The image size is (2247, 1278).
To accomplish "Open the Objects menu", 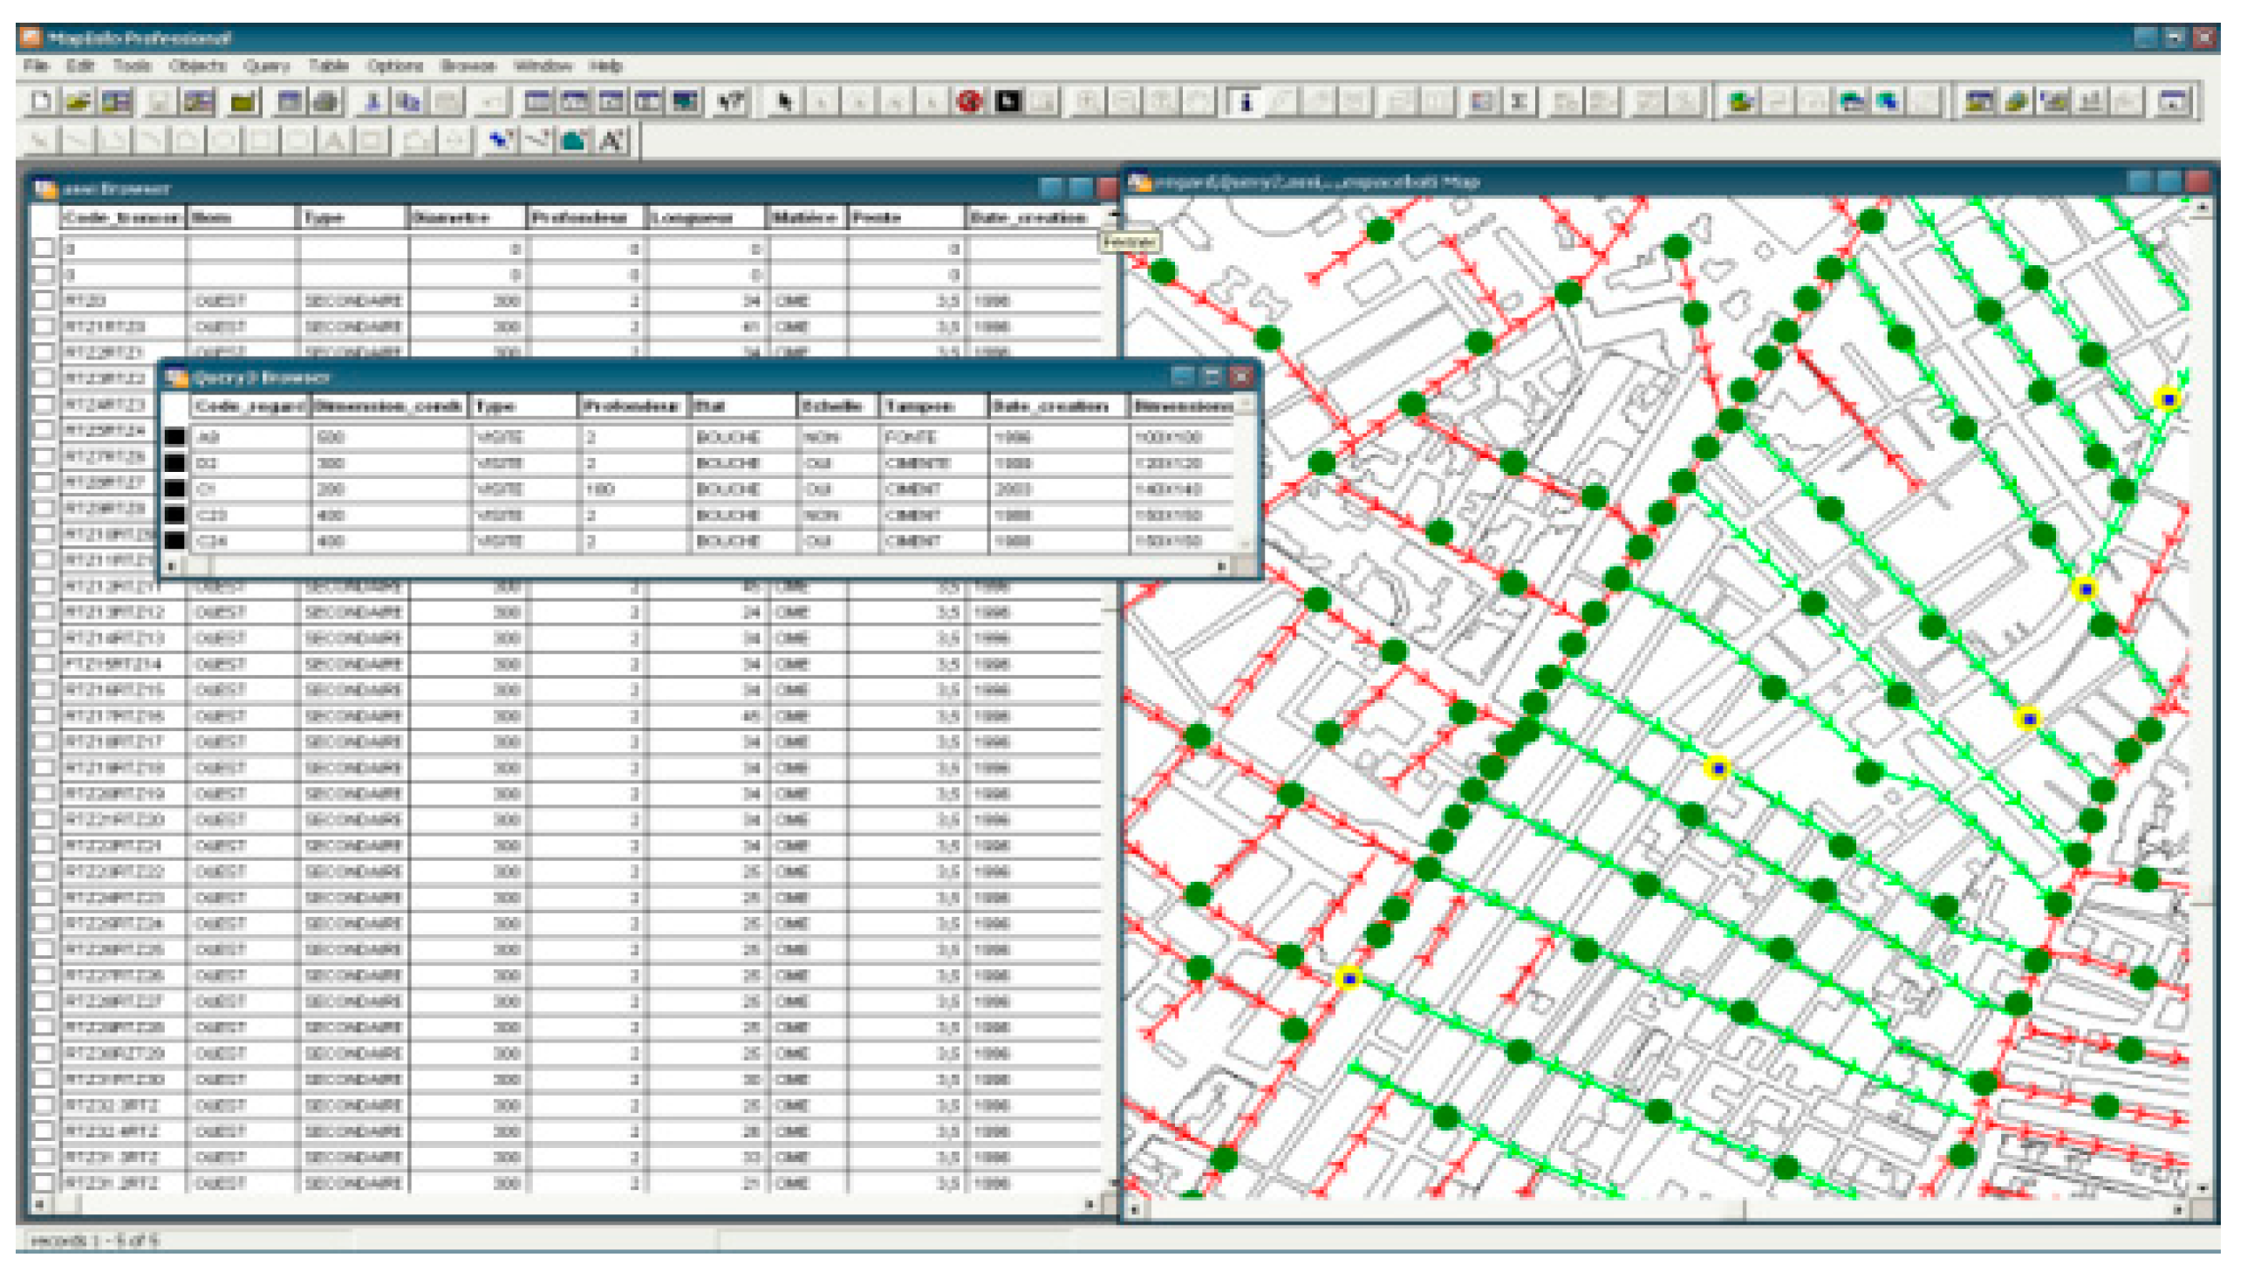I will pyautogui.click(x=198, y=65).
